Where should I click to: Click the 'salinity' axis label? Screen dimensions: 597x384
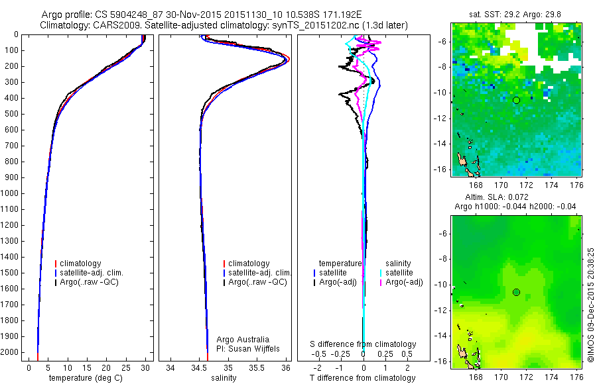pos(224,378)
